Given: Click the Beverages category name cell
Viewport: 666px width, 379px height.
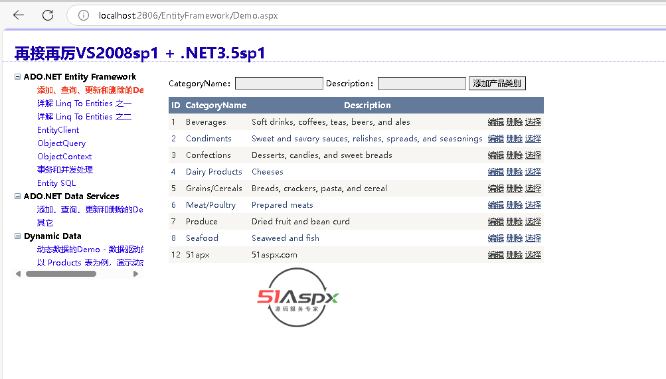Looking at the screenshot, I should click(x=206, y=122).
